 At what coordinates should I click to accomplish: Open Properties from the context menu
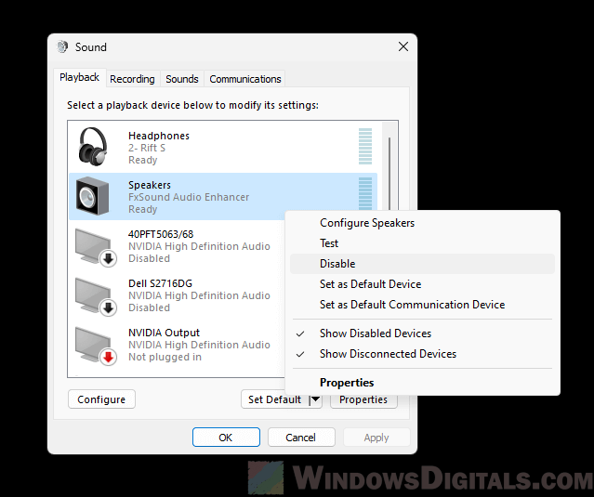422,383
